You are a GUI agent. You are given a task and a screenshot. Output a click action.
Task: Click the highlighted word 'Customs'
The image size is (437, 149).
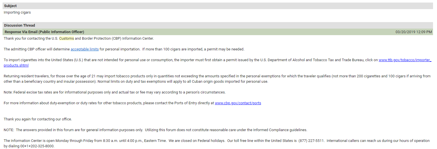pyautogui.click(x=67, y=39)
